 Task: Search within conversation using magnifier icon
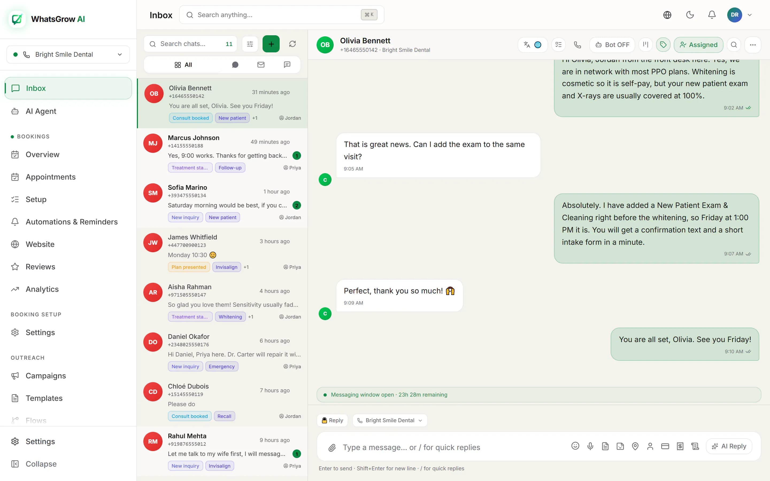734,45
